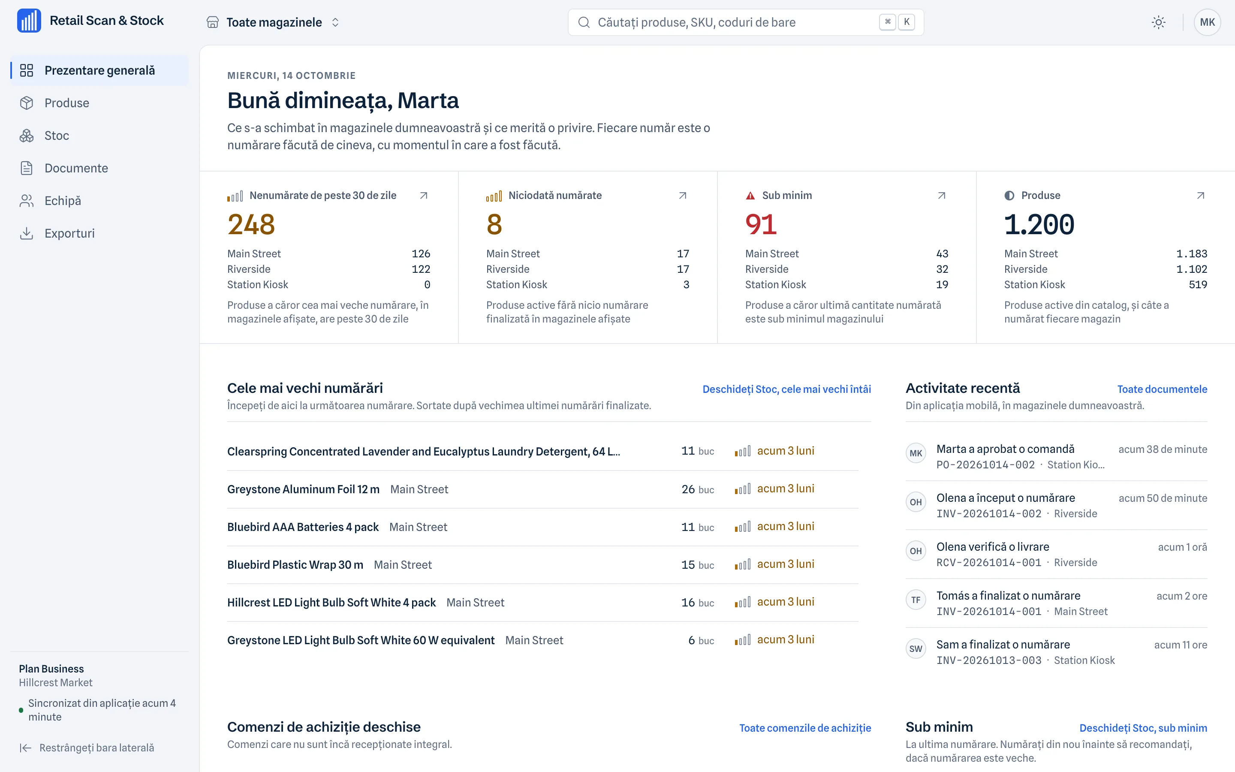Select Greystone LED Light Bulb 60 W row

coord(542,640)
